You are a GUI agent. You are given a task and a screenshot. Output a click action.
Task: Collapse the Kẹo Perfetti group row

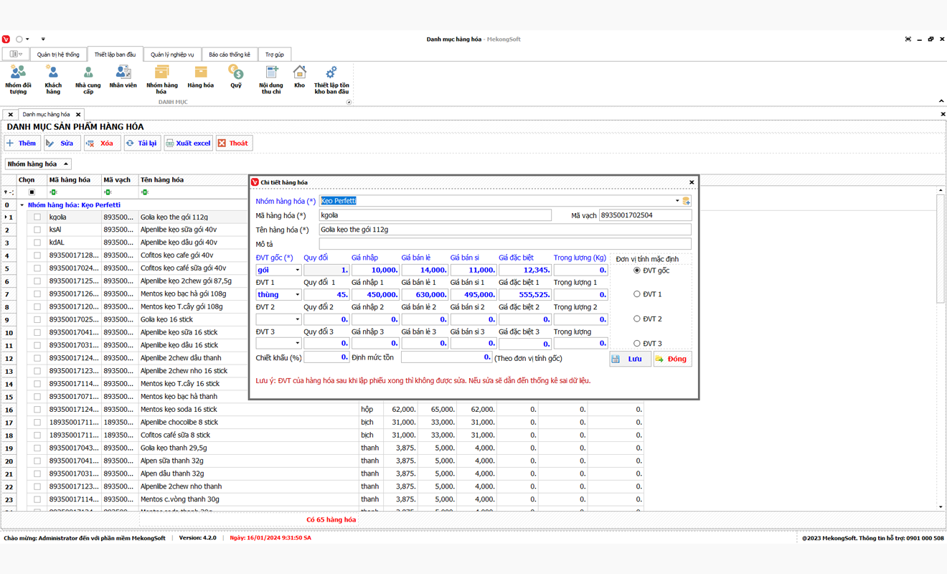pyautogui.click(x=22, y=205)
